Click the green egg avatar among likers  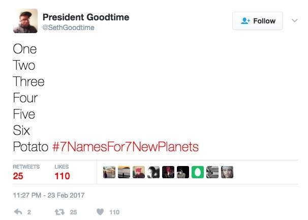pyautogui.click(x=198, y=172)
